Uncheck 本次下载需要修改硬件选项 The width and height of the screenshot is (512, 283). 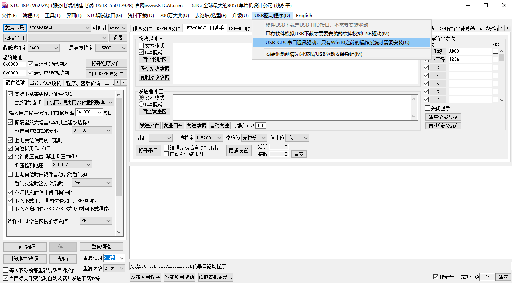[x=10, y=94]
